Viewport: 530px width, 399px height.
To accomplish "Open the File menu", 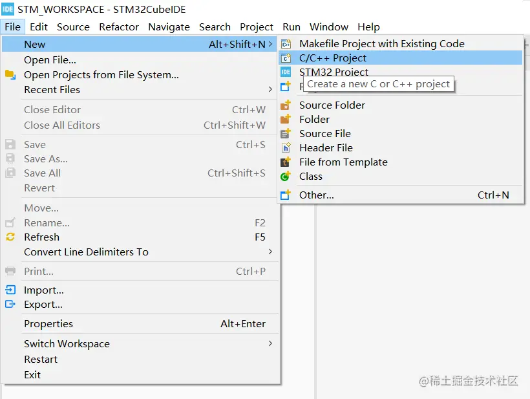I will [x=12, y=27].
